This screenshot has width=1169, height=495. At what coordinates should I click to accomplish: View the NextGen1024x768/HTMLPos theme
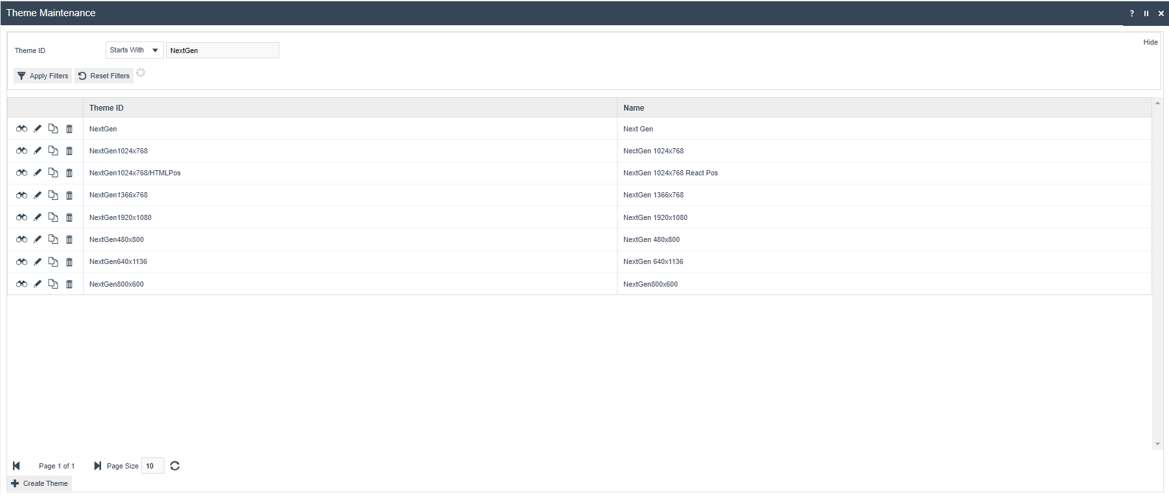[x=21, y=173]
